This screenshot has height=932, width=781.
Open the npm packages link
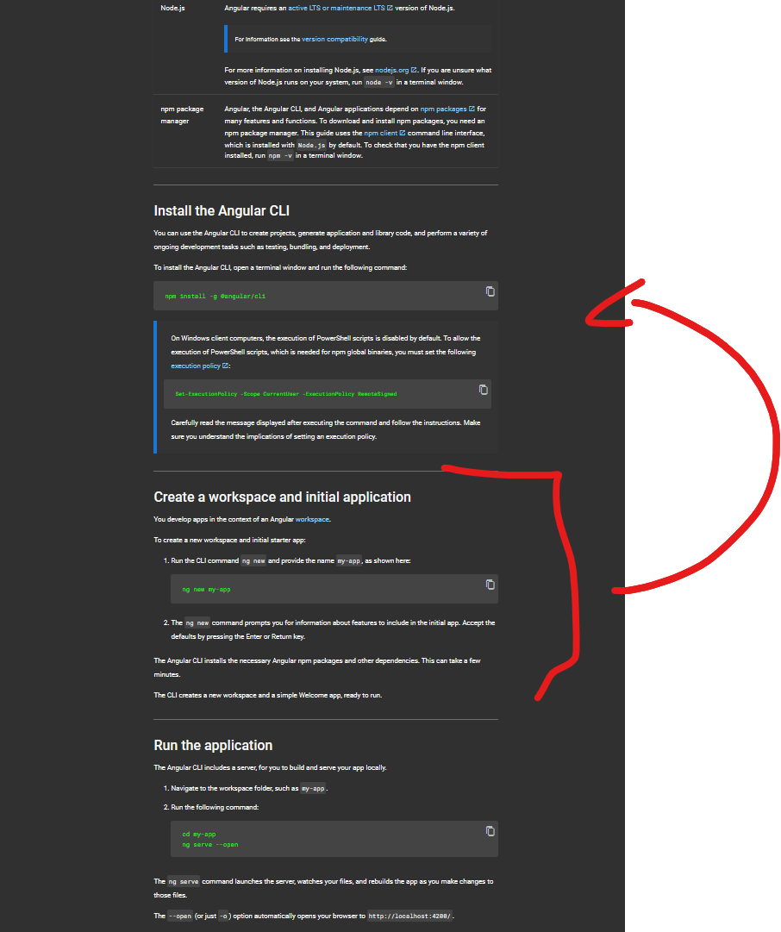pos(447,109)
